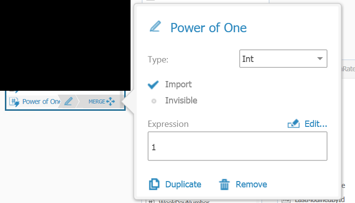Viewport: 355px width, 203px height.
Task: Click the Duplicate text link
Action: [x=183, y=184]
